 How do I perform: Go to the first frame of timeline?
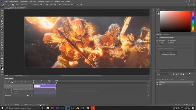tap(6, 82)
